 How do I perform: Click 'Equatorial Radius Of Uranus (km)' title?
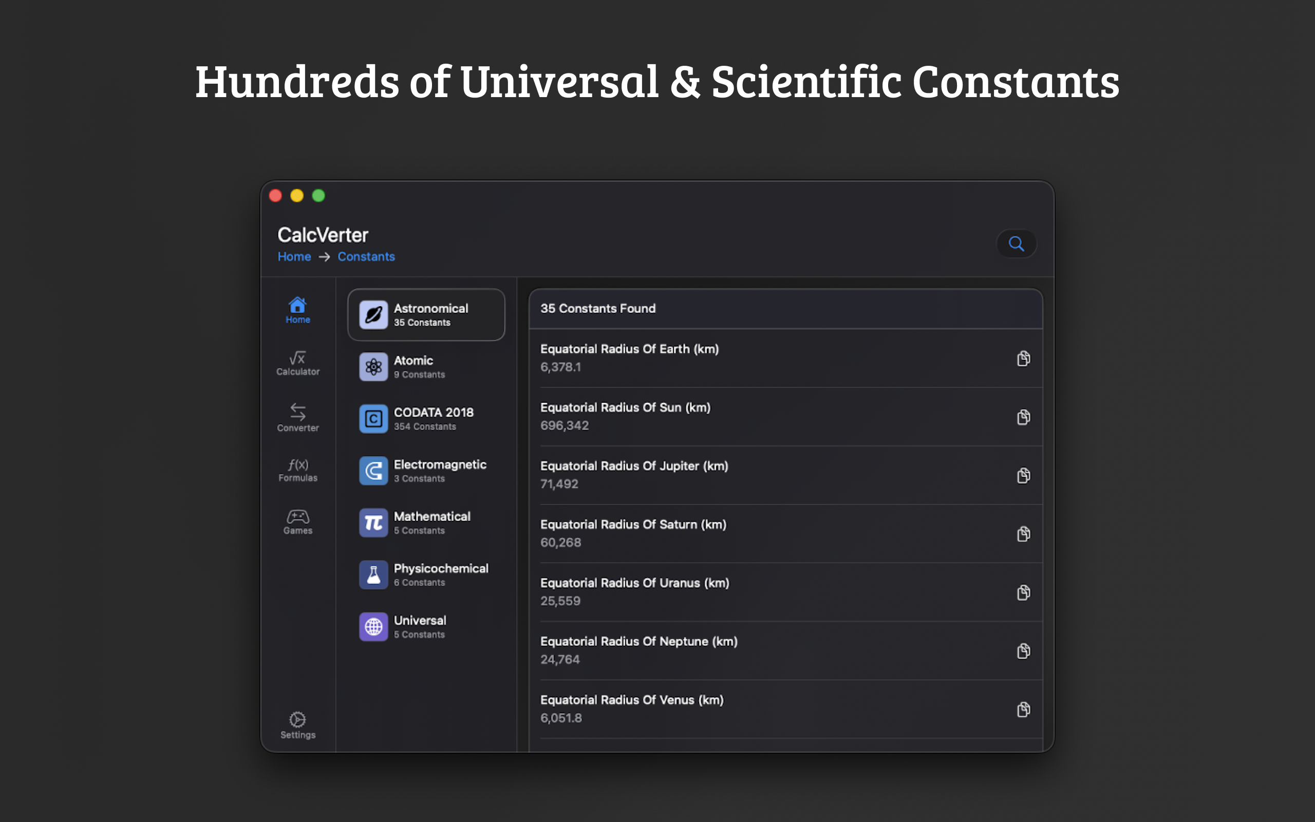635,583
